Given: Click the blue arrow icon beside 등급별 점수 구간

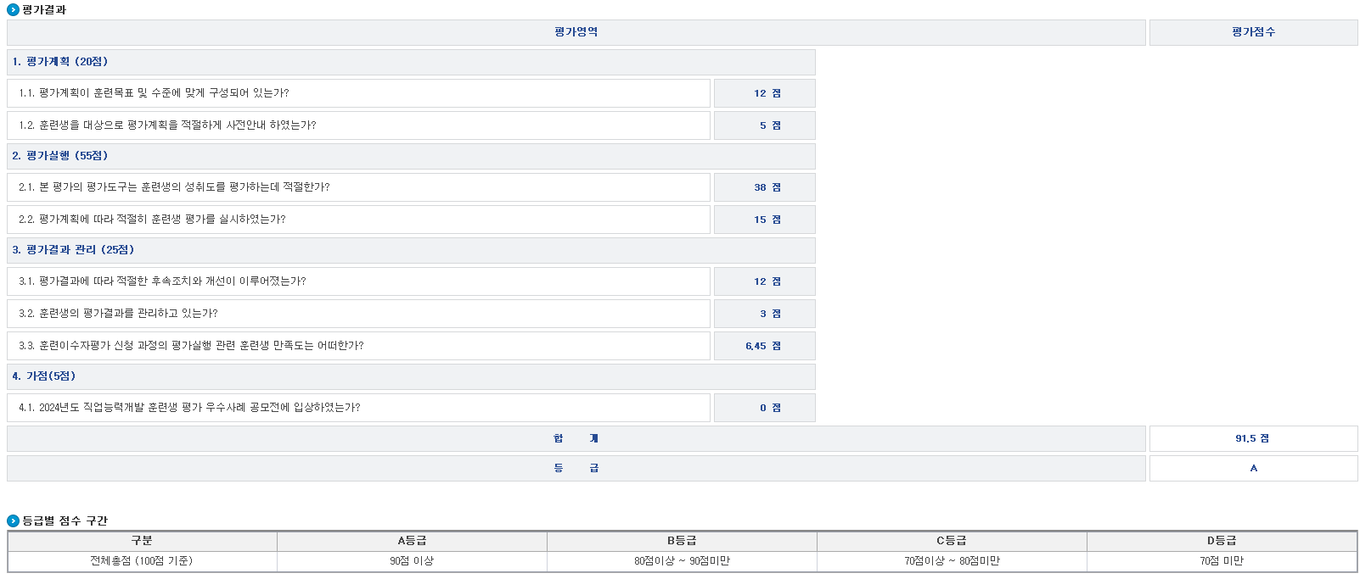Looking at the screenshot, I should pos(13,521).
